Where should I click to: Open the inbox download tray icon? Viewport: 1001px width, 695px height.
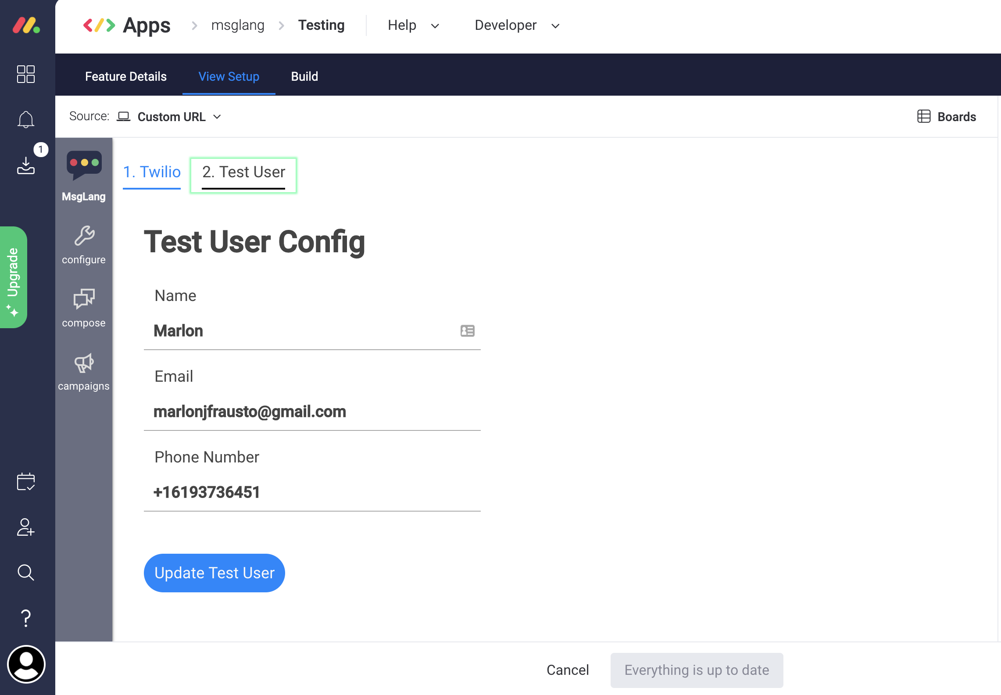point(26,166)
